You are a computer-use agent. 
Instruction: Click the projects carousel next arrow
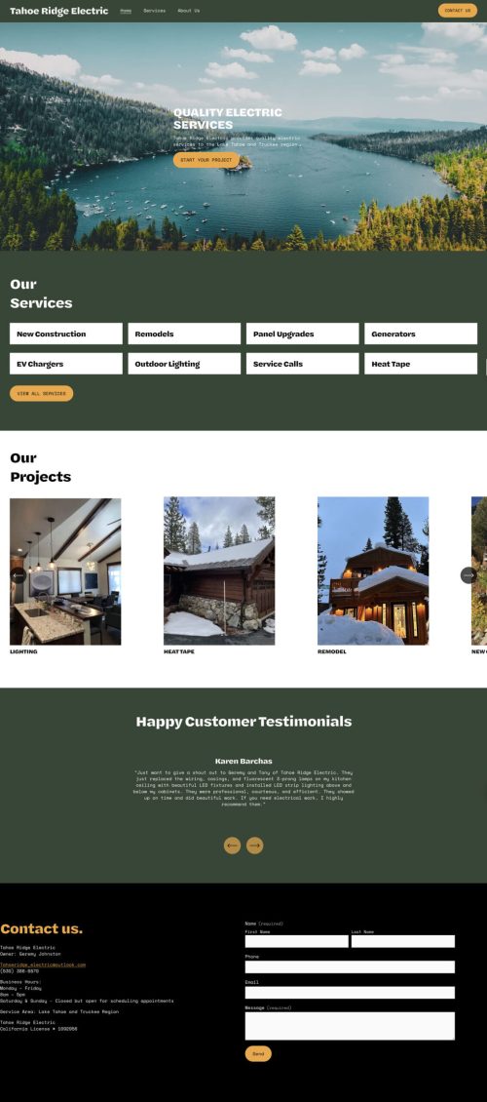coord(468,575)
